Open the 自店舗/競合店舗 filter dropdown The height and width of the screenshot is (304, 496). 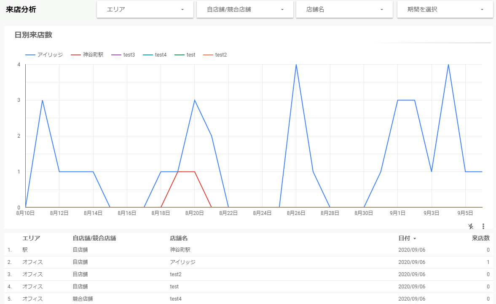pyautogui.click(x=245, y=10)
